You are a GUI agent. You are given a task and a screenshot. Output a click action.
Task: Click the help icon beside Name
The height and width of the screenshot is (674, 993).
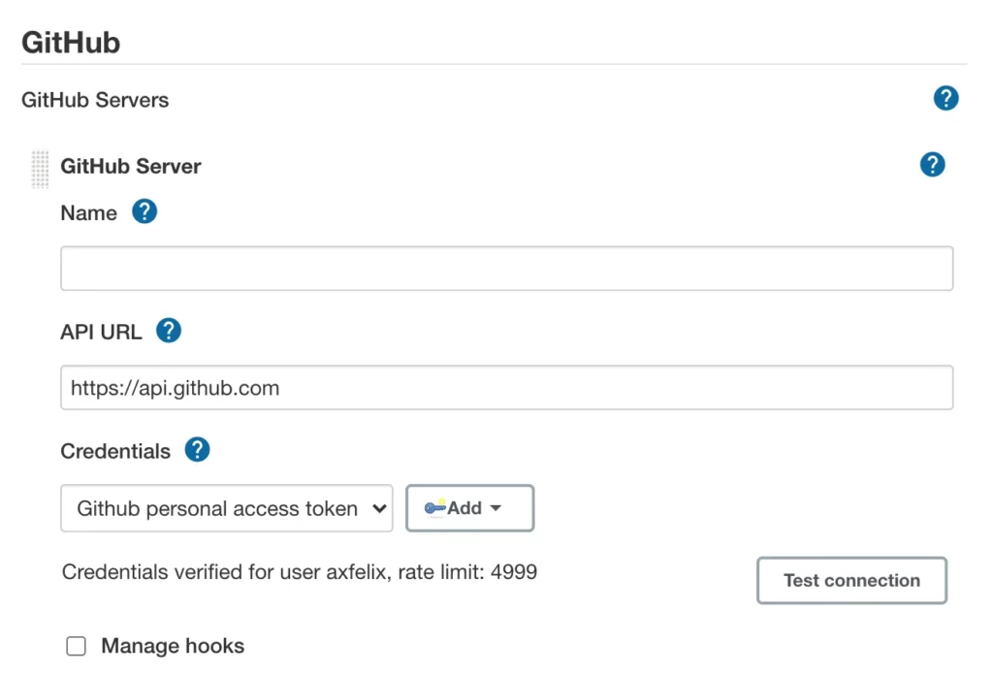click(144, 211)
